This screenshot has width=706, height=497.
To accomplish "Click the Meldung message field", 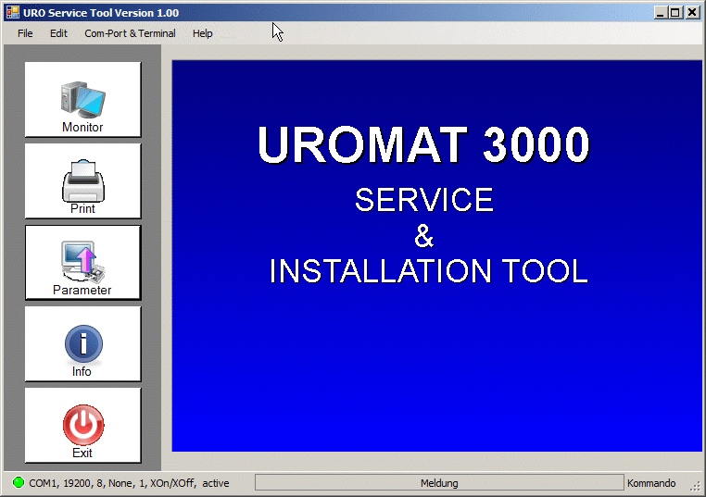I will click(439, 483).
